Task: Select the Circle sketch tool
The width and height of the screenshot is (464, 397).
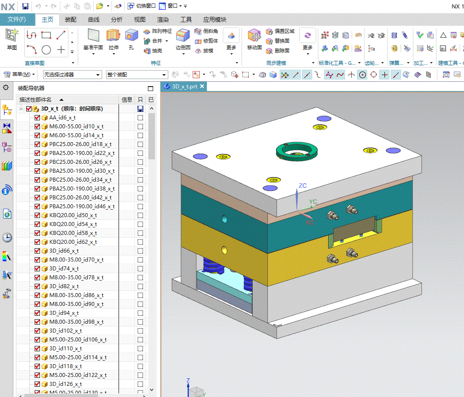Action: point(46,50)
